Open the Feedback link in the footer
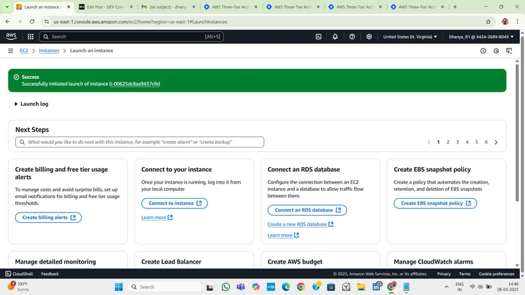The image size is (525, 295). [50, 274]
